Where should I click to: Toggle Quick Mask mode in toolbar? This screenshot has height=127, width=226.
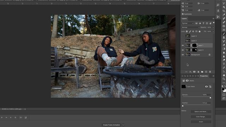click(224, 95)
